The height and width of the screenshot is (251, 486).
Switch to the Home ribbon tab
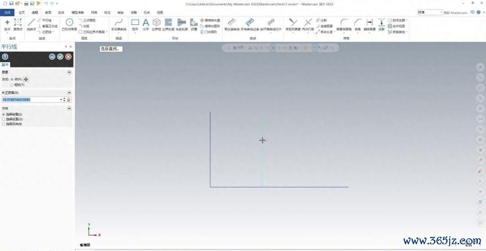pyautogui.click(x=22, y=12)
